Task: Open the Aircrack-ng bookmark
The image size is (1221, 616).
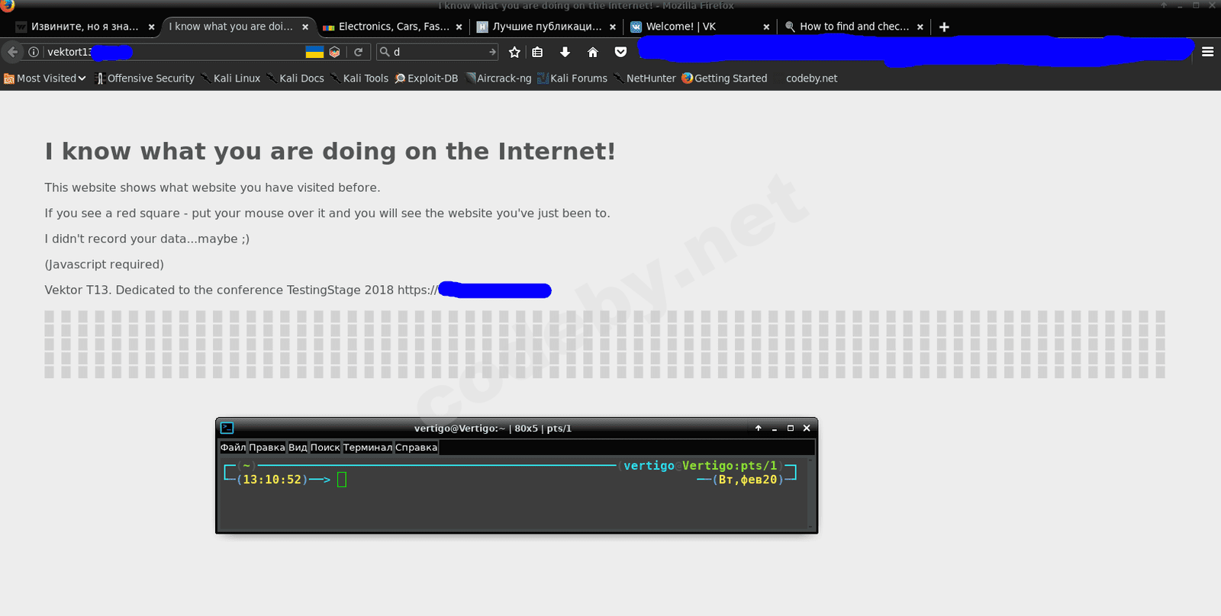Action: [498, 79]
